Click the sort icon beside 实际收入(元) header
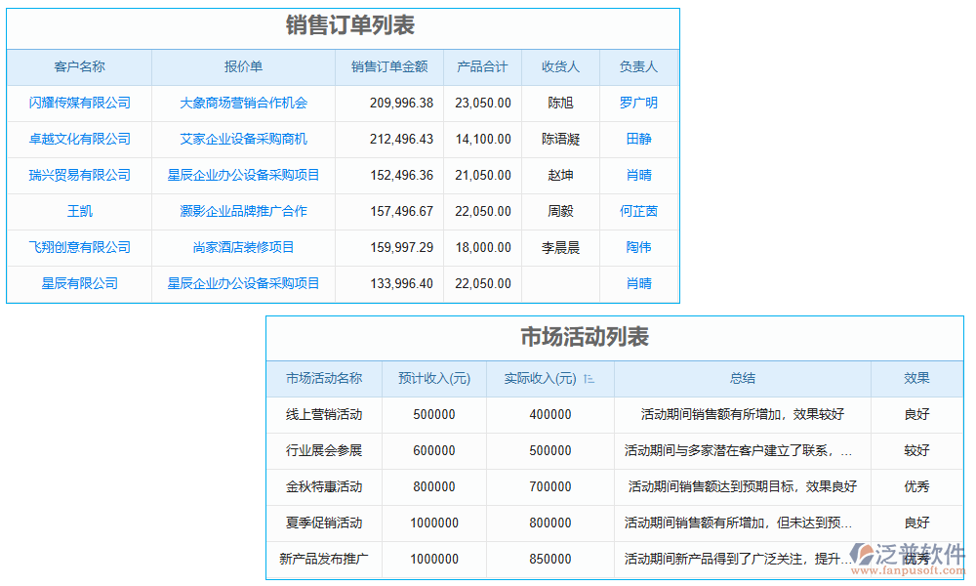Screen dimensions: 976x586 [x=588, y=379]
